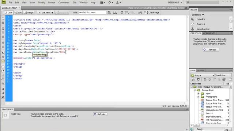
Task: Select the CSS STYLES panel tab
Action: tap(196, 33)
